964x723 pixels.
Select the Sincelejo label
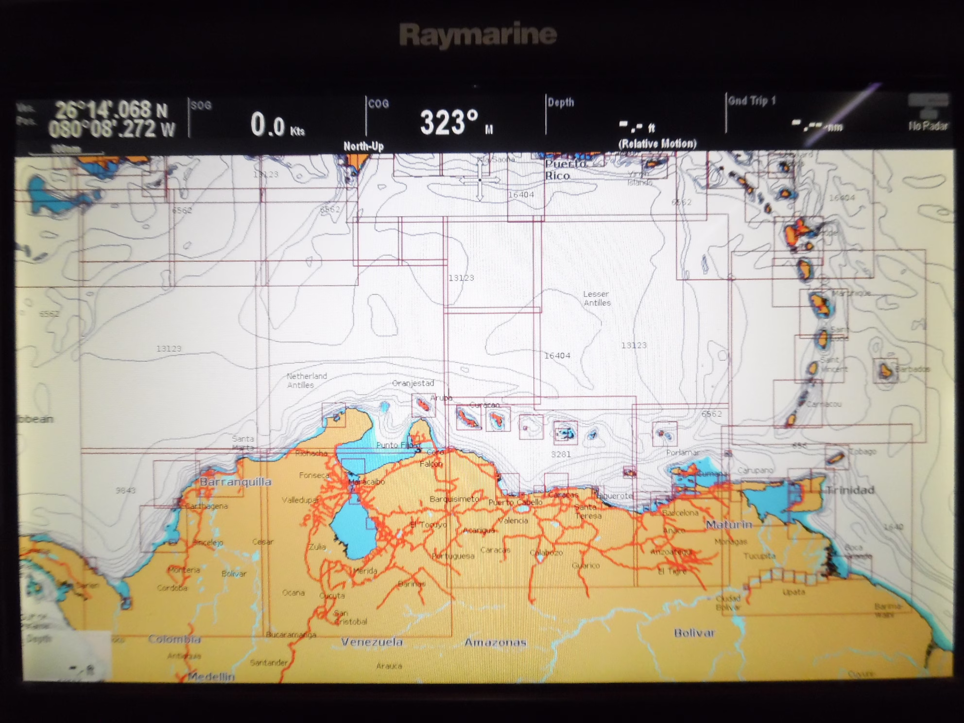pyautogui.click(x=207, y=542)
